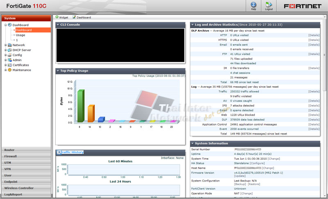
Task: Click Change link next to System Time
Action: coord(273,159)
